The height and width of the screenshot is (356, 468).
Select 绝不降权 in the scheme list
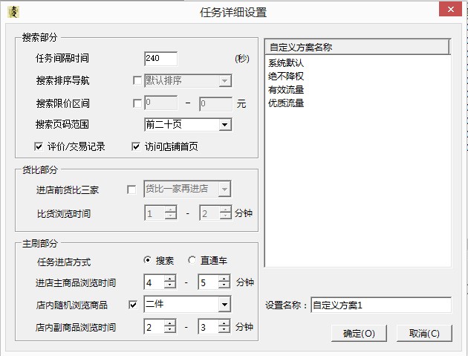click(286, 77)
